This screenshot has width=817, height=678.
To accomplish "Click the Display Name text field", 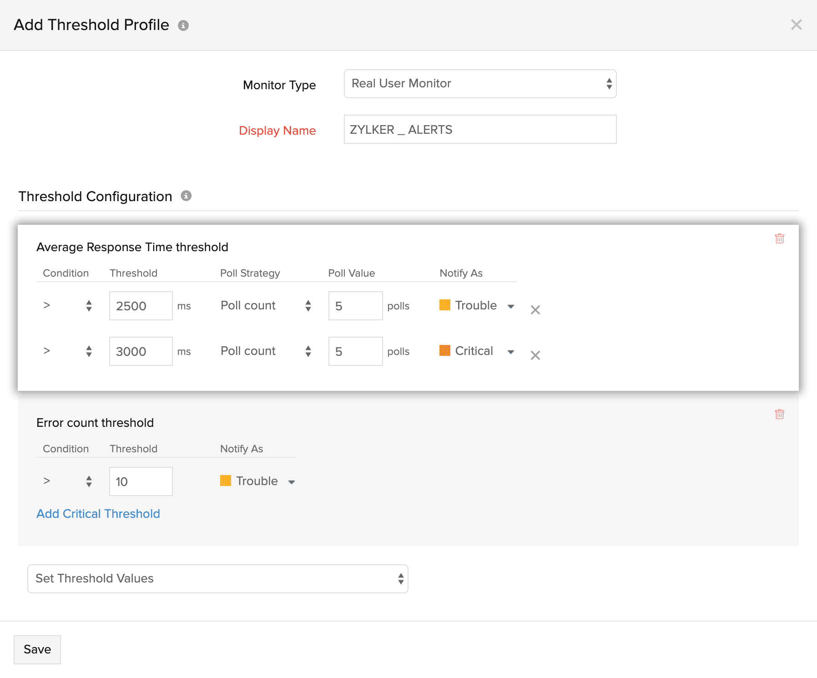I will click(480, 130).
